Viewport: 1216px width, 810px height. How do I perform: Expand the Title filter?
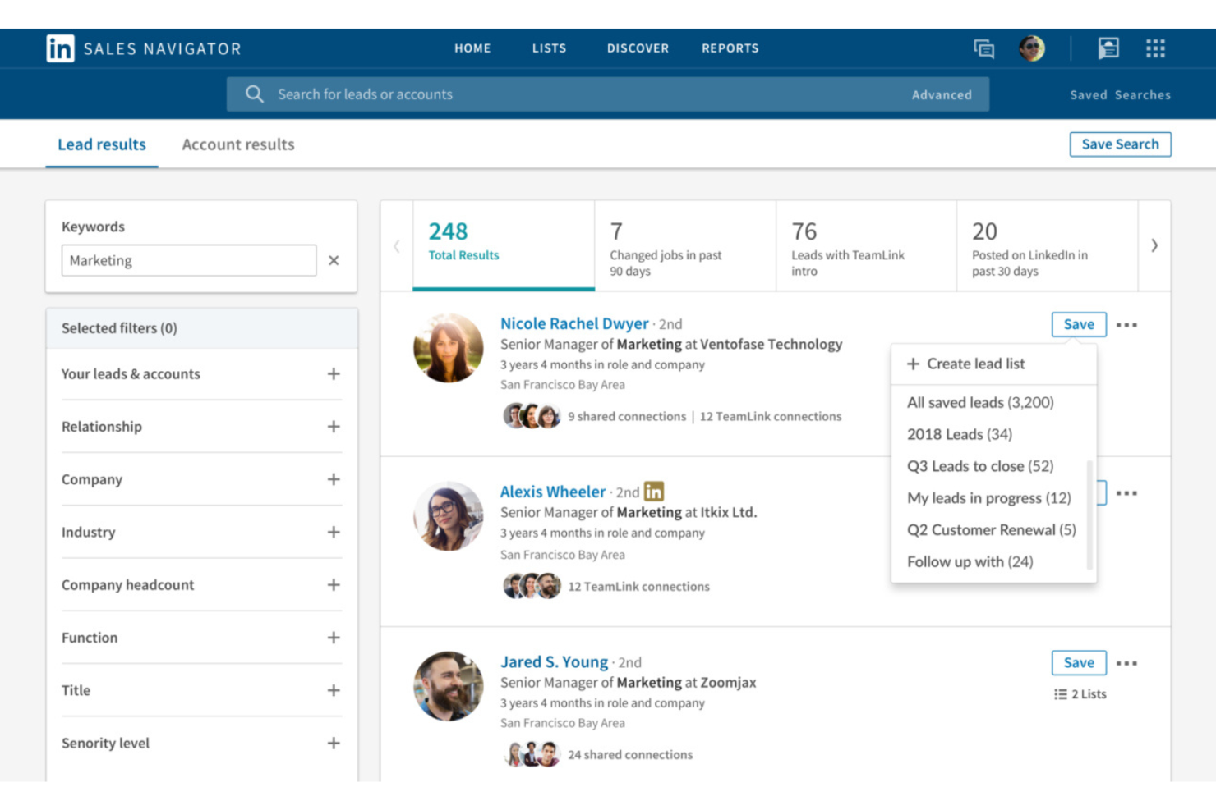click(334, 690)
